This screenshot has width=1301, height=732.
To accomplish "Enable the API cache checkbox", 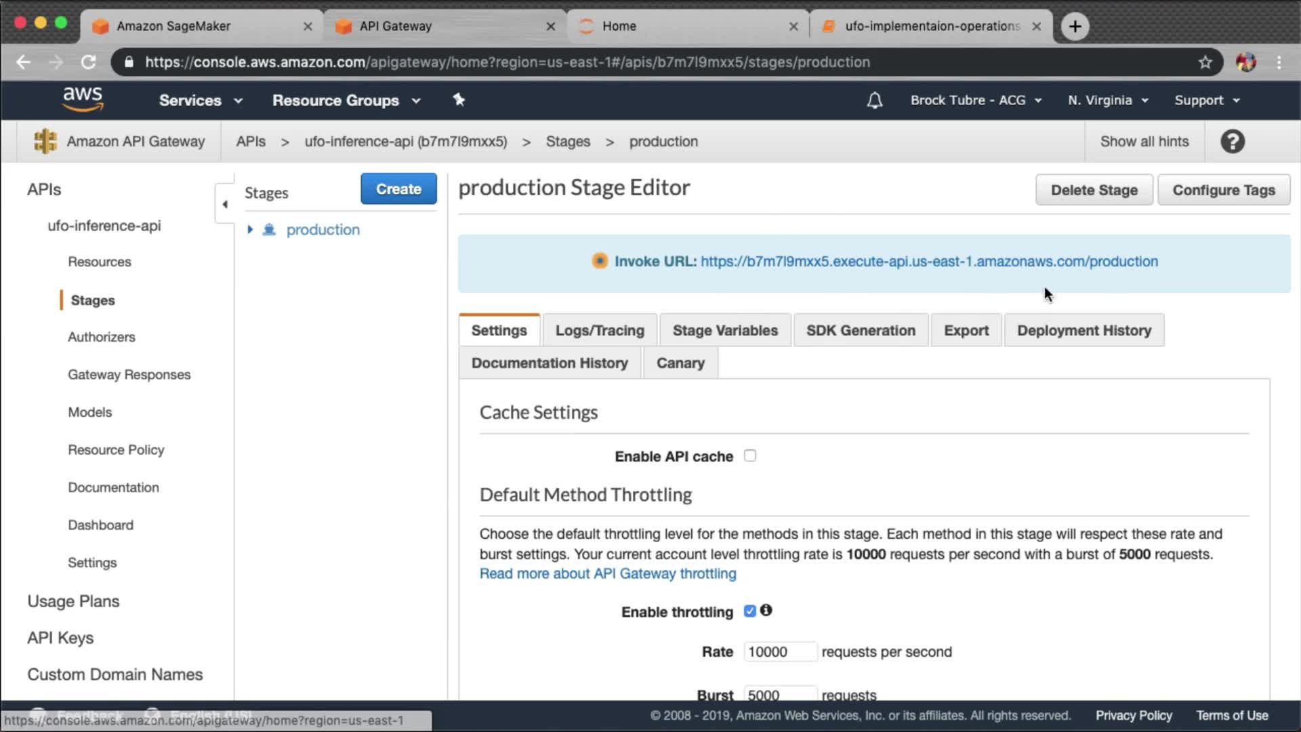I will (749, 455).
